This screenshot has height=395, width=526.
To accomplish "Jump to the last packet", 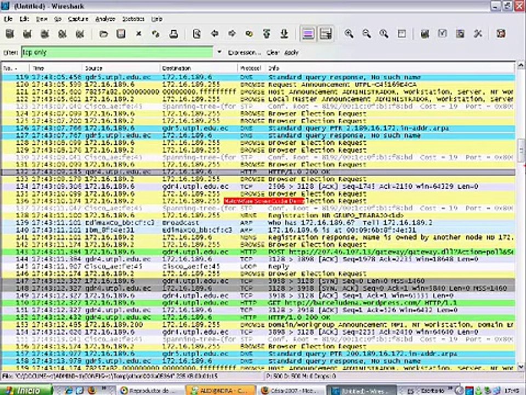I will 284,33.
